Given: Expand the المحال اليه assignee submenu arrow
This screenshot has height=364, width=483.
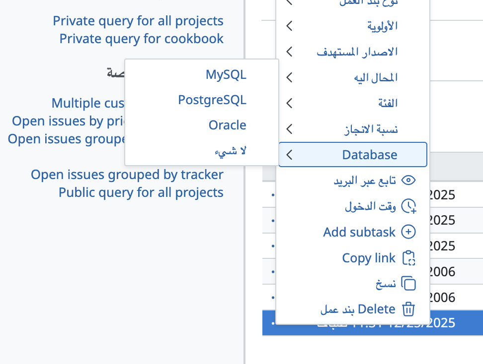Looking at the screenshot, I should [x=290, y=77].
